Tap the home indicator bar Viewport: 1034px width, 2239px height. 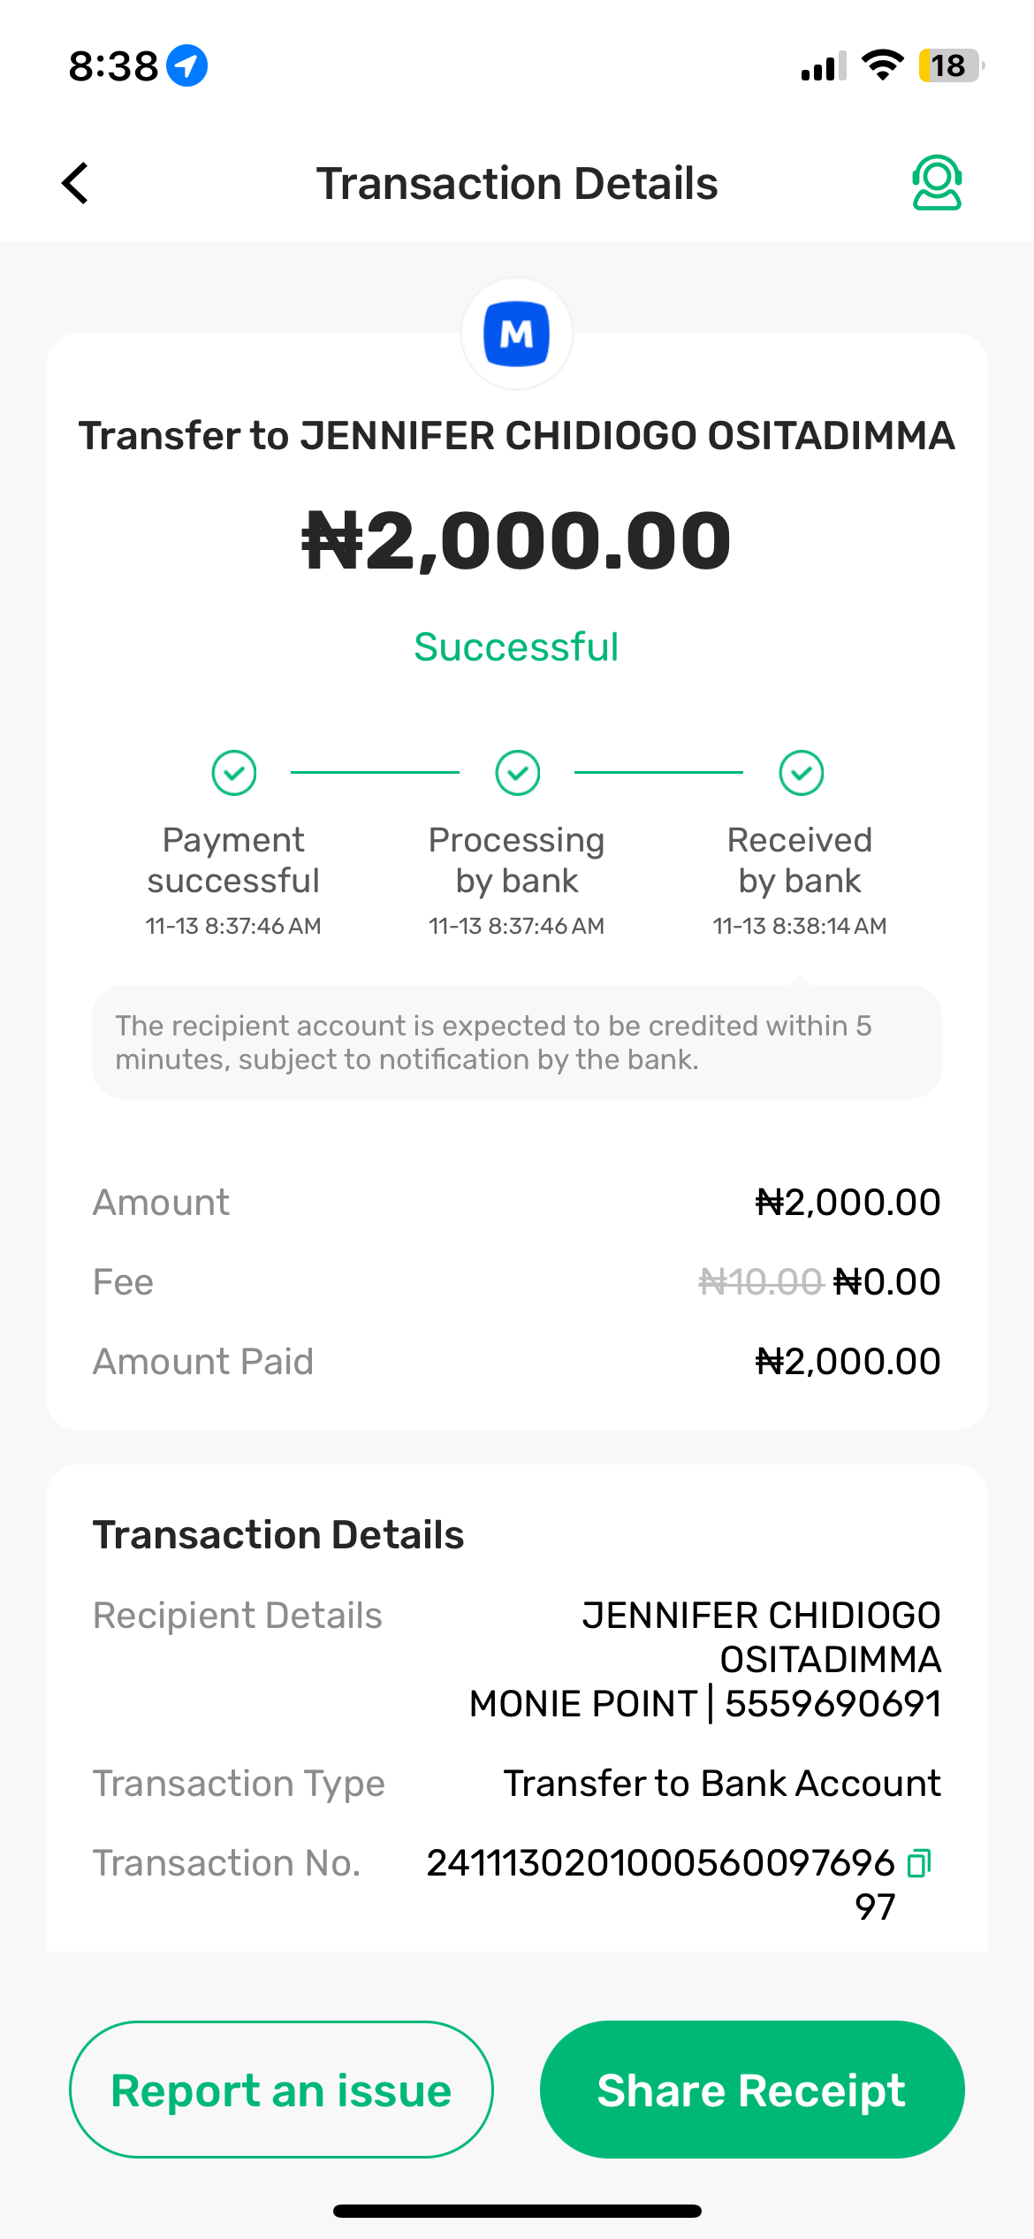click(x=517, y=2211)
